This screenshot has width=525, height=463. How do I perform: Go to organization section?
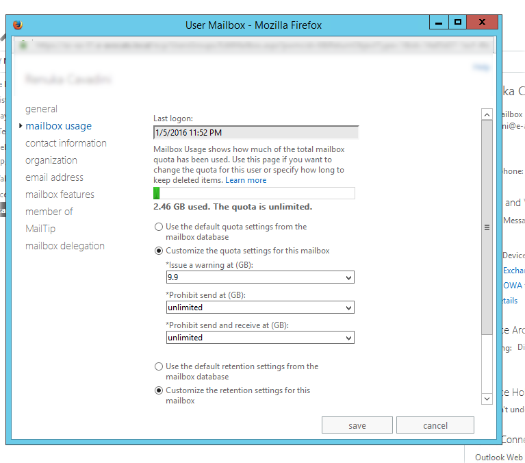pos(51,160)
